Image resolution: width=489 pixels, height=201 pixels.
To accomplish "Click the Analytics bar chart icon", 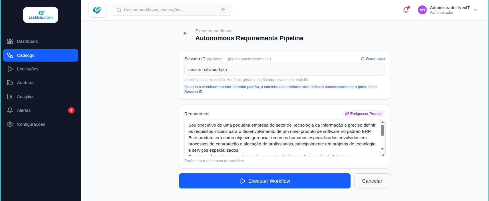I will pyautogui.click(x=10, y=97).
